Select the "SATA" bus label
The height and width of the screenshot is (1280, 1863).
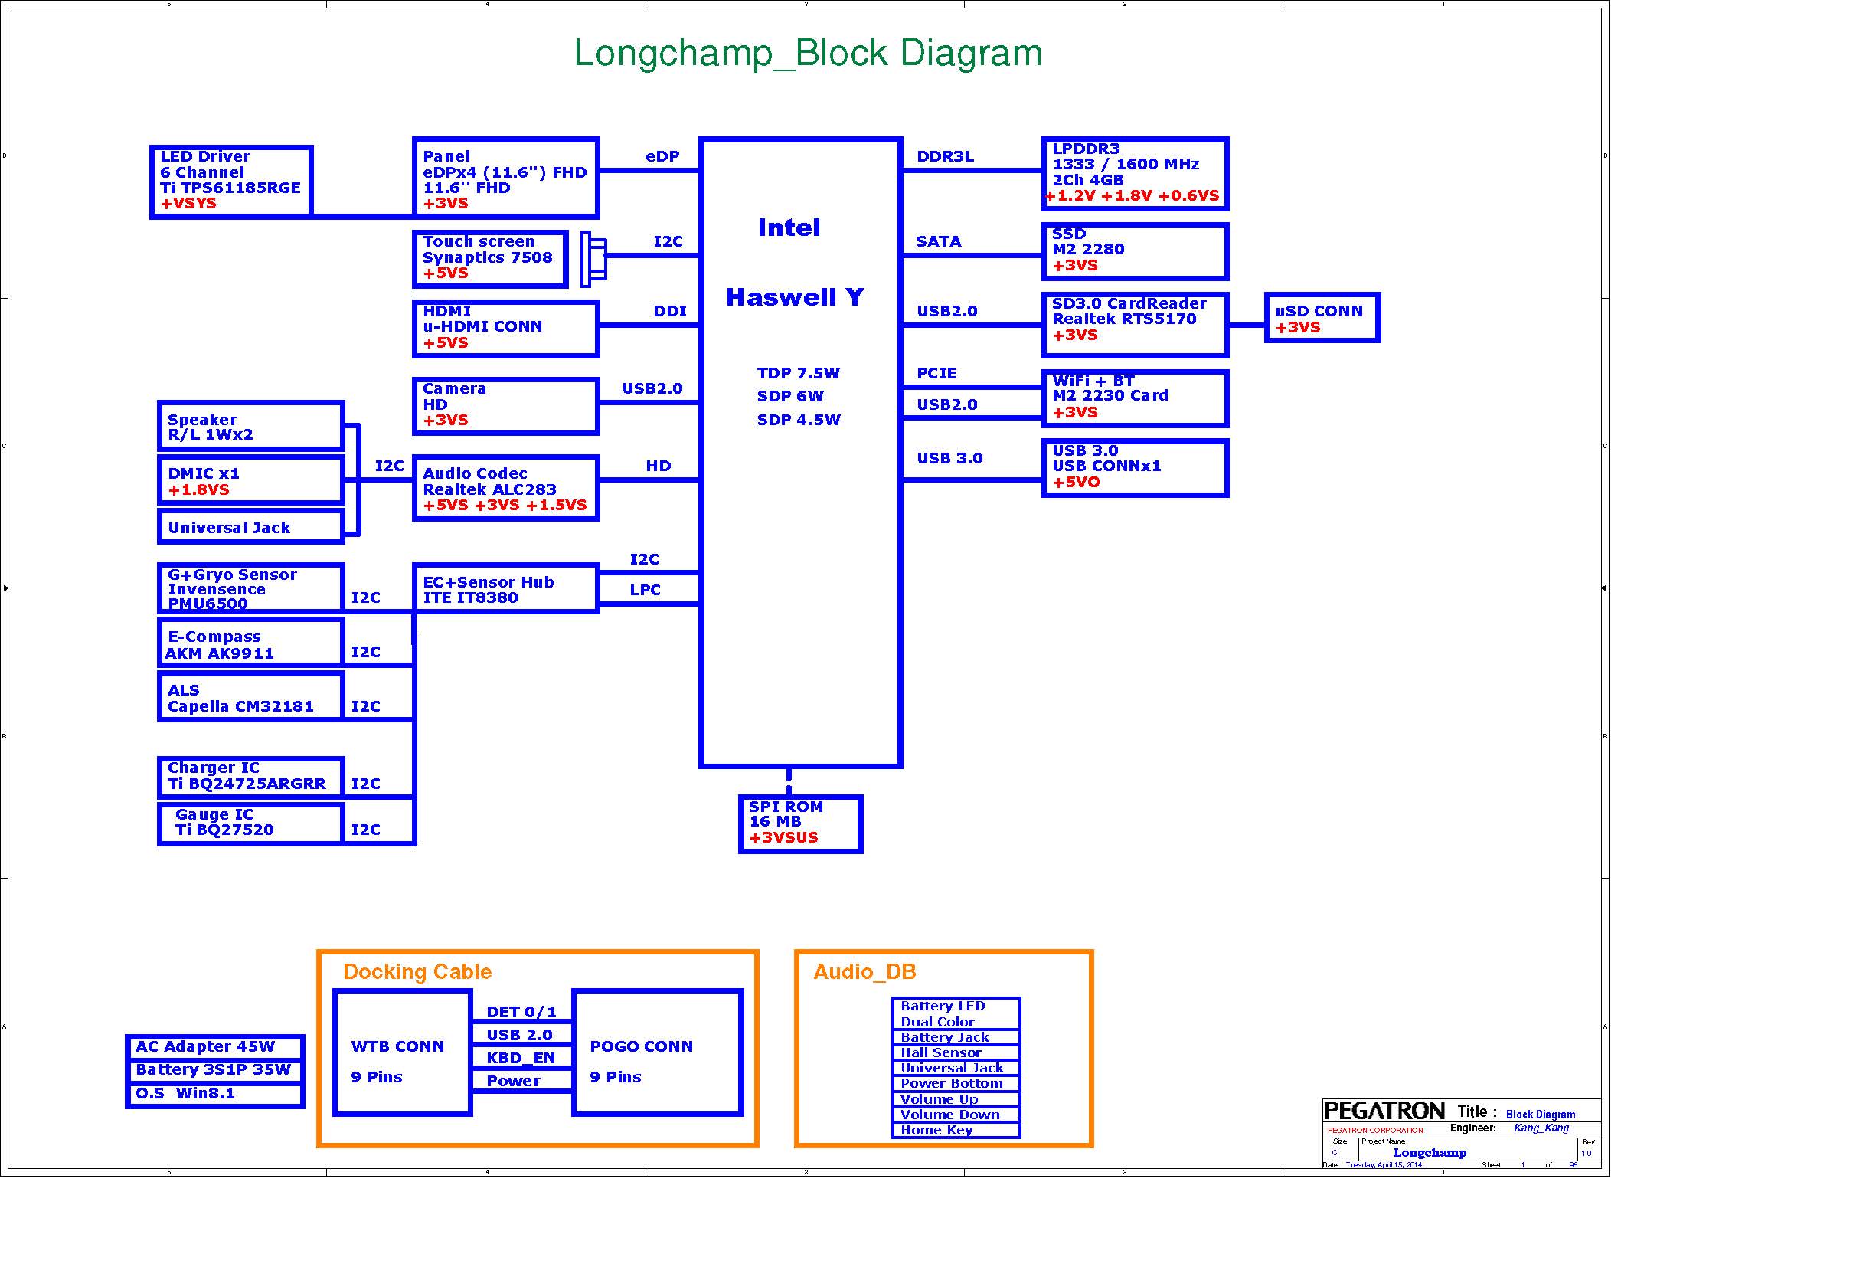pyautogui.click(x=938, y=241)
